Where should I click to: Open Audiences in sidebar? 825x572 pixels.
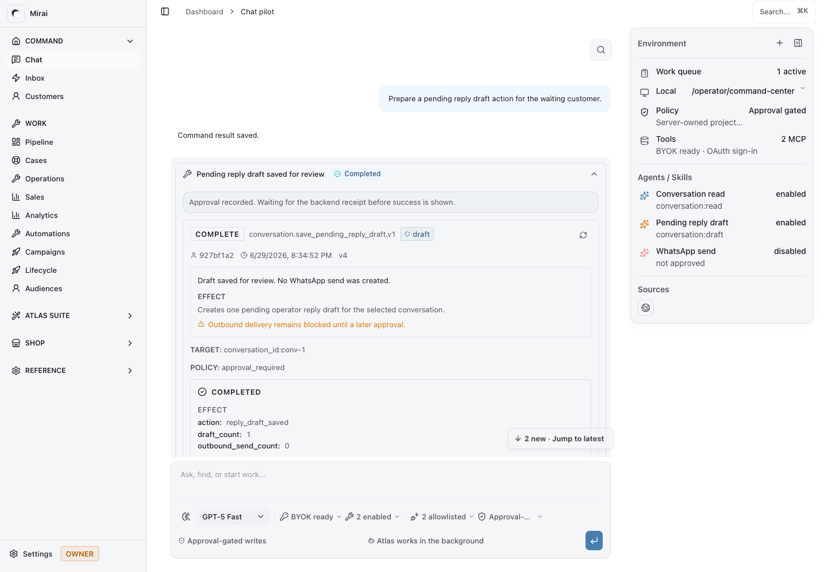[x=74, y=288]
